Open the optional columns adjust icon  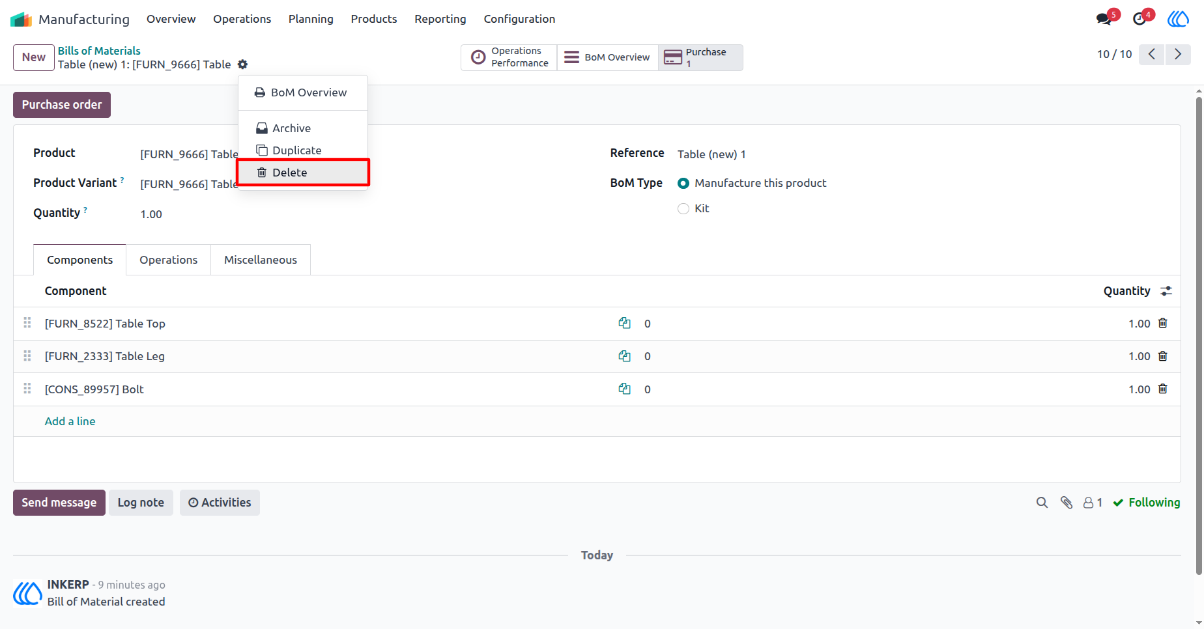pyautogui.click(x=1166, y=291)
